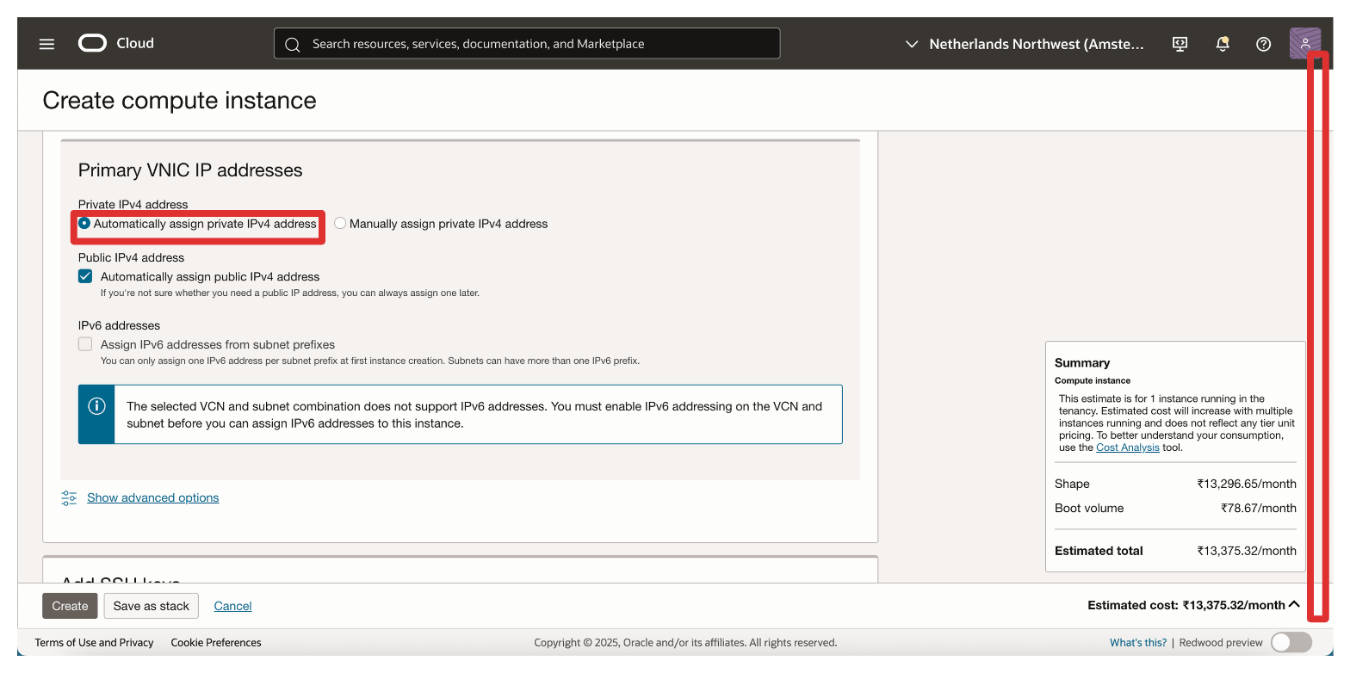Open the notifications bell
The width and height of the screenshot is (1350, 673).
click(1222, 44)
